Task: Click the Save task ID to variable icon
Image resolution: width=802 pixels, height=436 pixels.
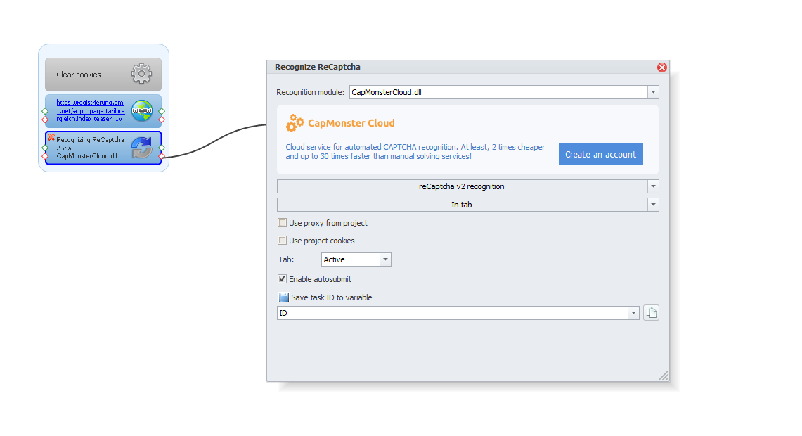Action: (x=283, y=297)
